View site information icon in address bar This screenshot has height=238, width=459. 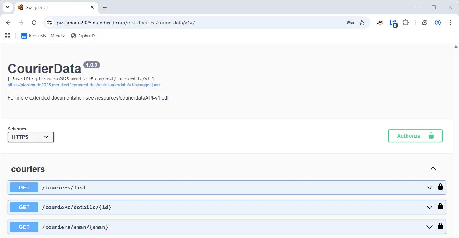[x=50, y=23]
